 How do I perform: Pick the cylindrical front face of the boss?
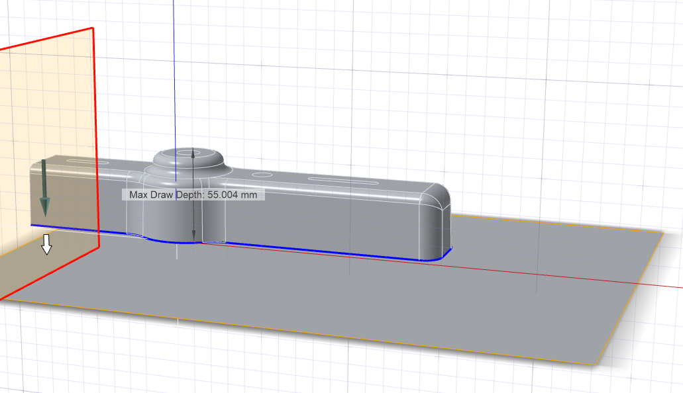[x=166, y=212]
